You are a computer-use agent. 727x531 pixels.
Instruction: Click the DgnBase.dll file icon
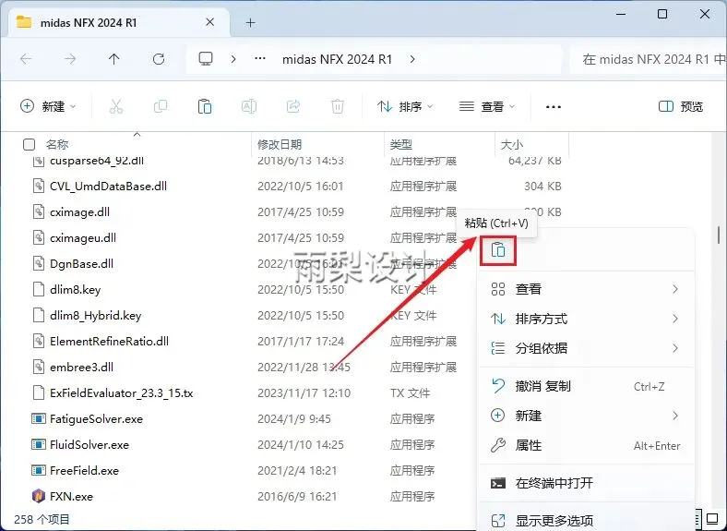tap(39, 263)
